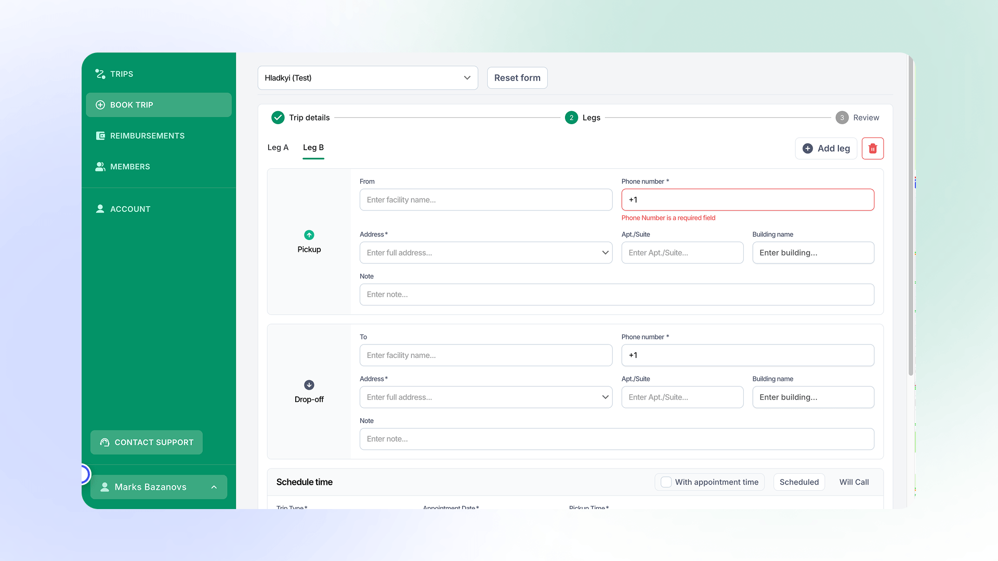Click the green Pickup arrow icon
The width and height of the screenshot is (998, 561).
pos(309,235)
